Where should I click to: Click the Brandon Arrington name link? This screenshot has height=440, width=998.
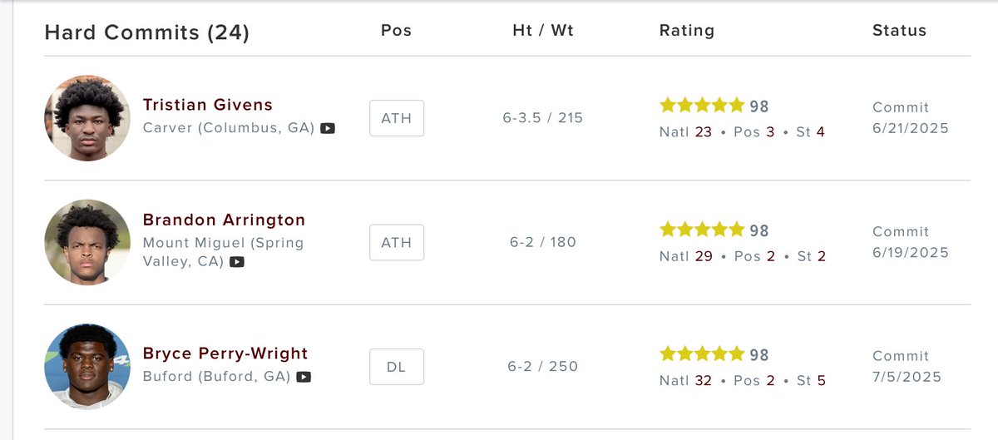click(225, 220)
